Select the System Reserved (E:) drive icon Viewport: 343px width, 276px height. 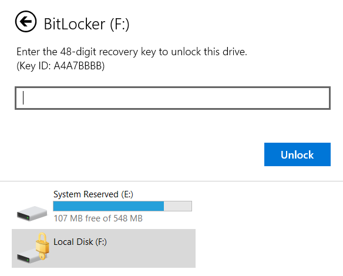[32, 213]
